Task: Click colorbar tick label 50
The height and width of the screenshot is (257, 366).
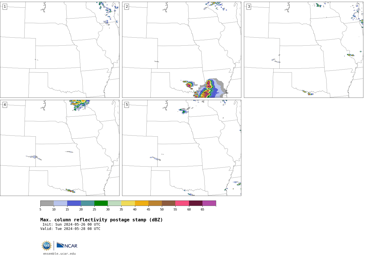Action: [x=162, y=210]
